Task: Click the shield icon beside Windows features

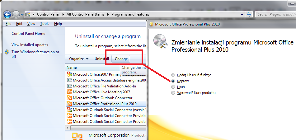Action: [x=7, y=52]
